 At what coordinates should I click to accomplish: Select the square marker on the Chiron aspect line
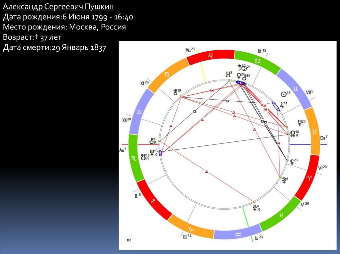coord(195,111)
